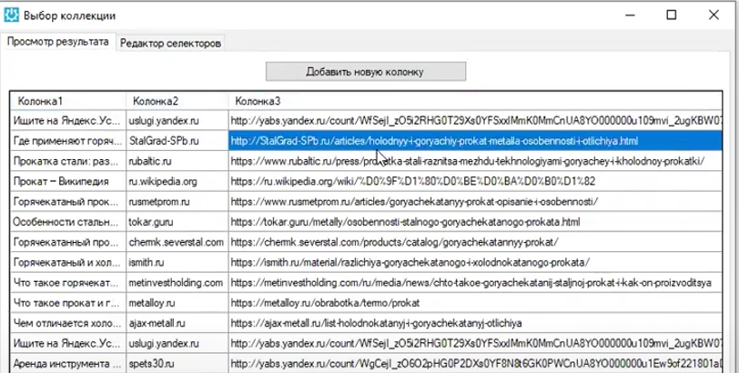The width and height of the screenshot is (739, 373).
Task: Select the yabs.yandex.ru/count/WgCejI URL cell
Action: click(x=475, y=364)
